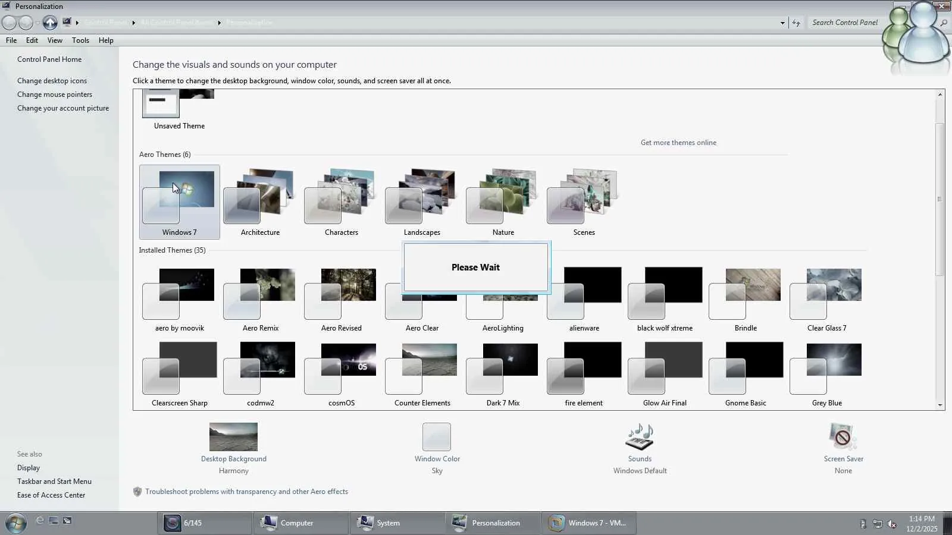Open the Edit menu
Image resolution: width=952 pixels, height=535 pixels.
[x=32, y=40]
